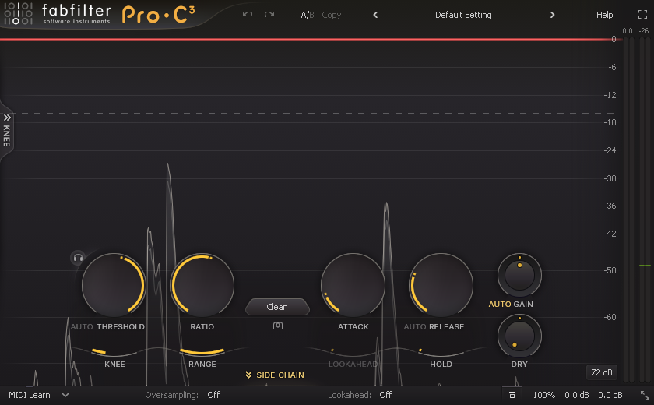This screenshot has width=654, height=405.
Task: Click the Release knob
Action: click(x=441, y=285)
